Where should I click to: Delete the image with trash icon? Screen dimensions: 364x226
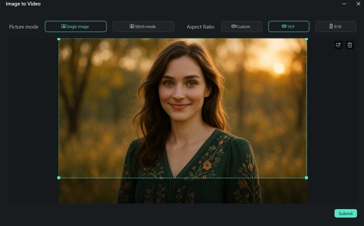tap(350, 45)
